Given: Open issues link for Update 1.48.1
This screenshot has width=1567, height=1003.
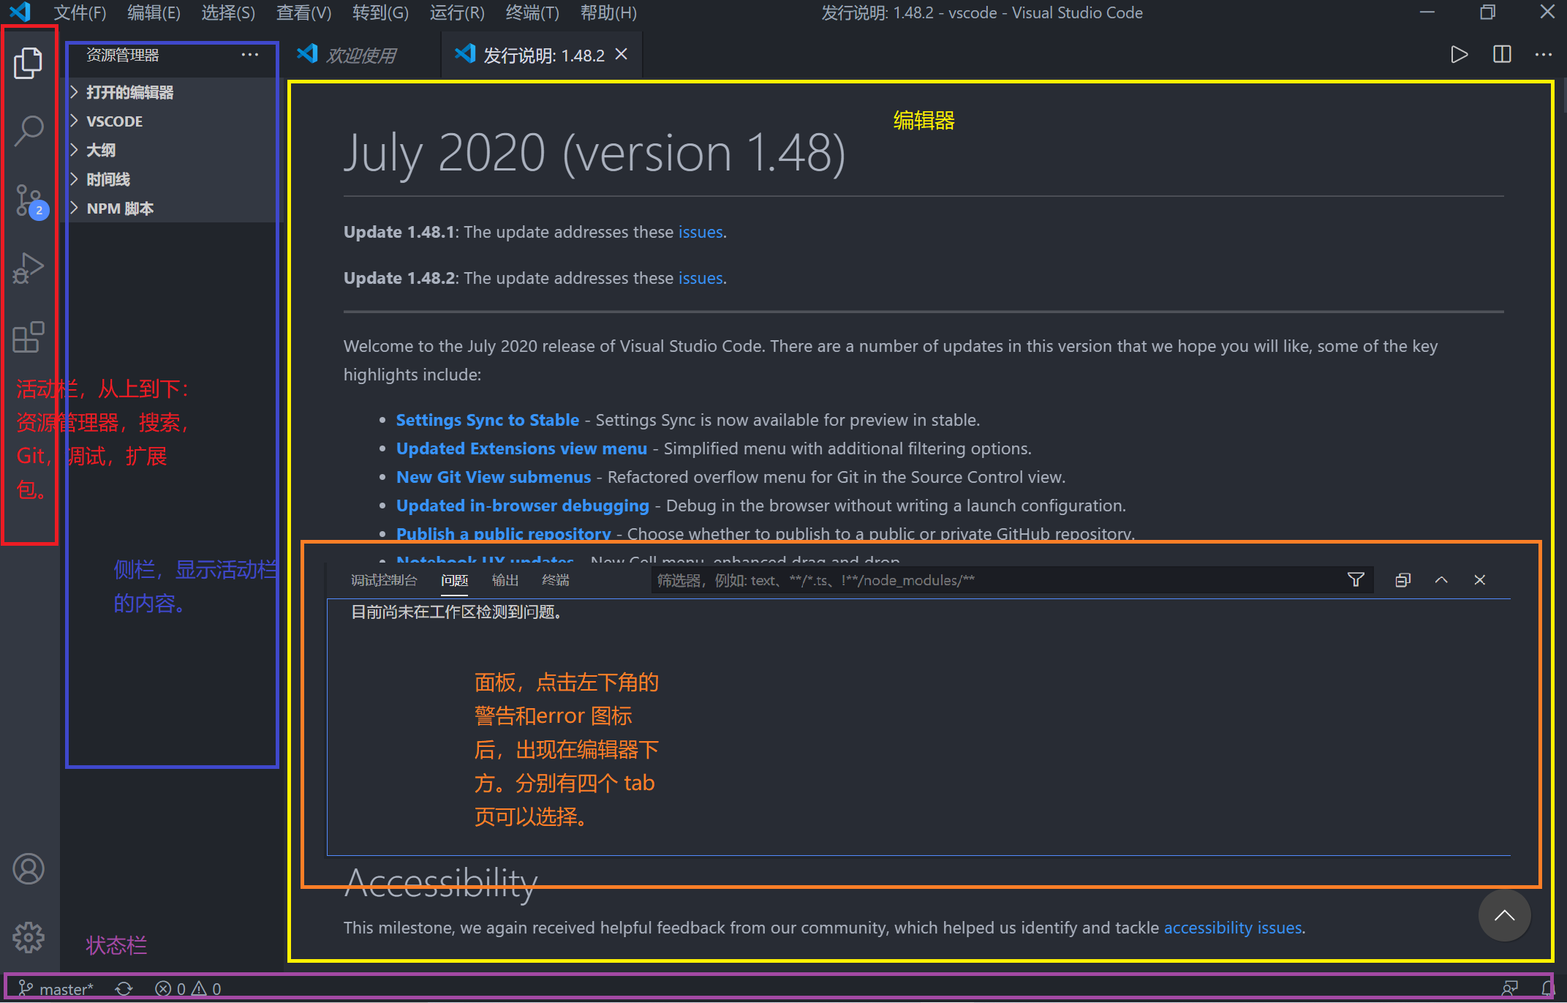Looking at the screenshot, I should [701, 232].
